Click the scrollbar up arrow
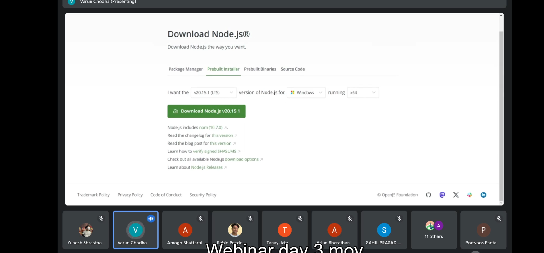 [501, 15]
